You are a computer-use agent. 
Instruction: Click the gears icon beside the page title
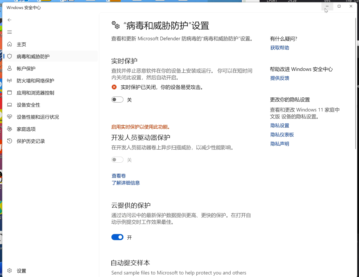pyautogui.click(x=116, y=25)
